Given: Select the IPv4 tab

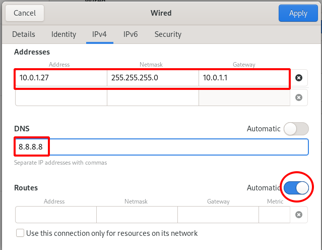Looking at the screenshot, I should (x=100, y=34).
